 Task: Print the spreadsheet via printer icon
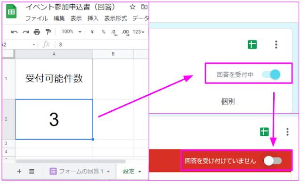pos(37,32)
